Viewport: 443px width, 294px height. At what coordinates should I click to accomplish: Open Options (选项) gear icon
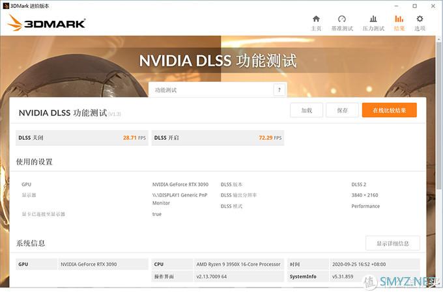[420, 19]
